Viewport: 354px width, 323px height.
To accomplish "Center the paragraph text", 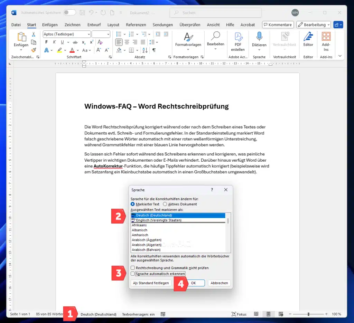I will click(x=127, y=42).
